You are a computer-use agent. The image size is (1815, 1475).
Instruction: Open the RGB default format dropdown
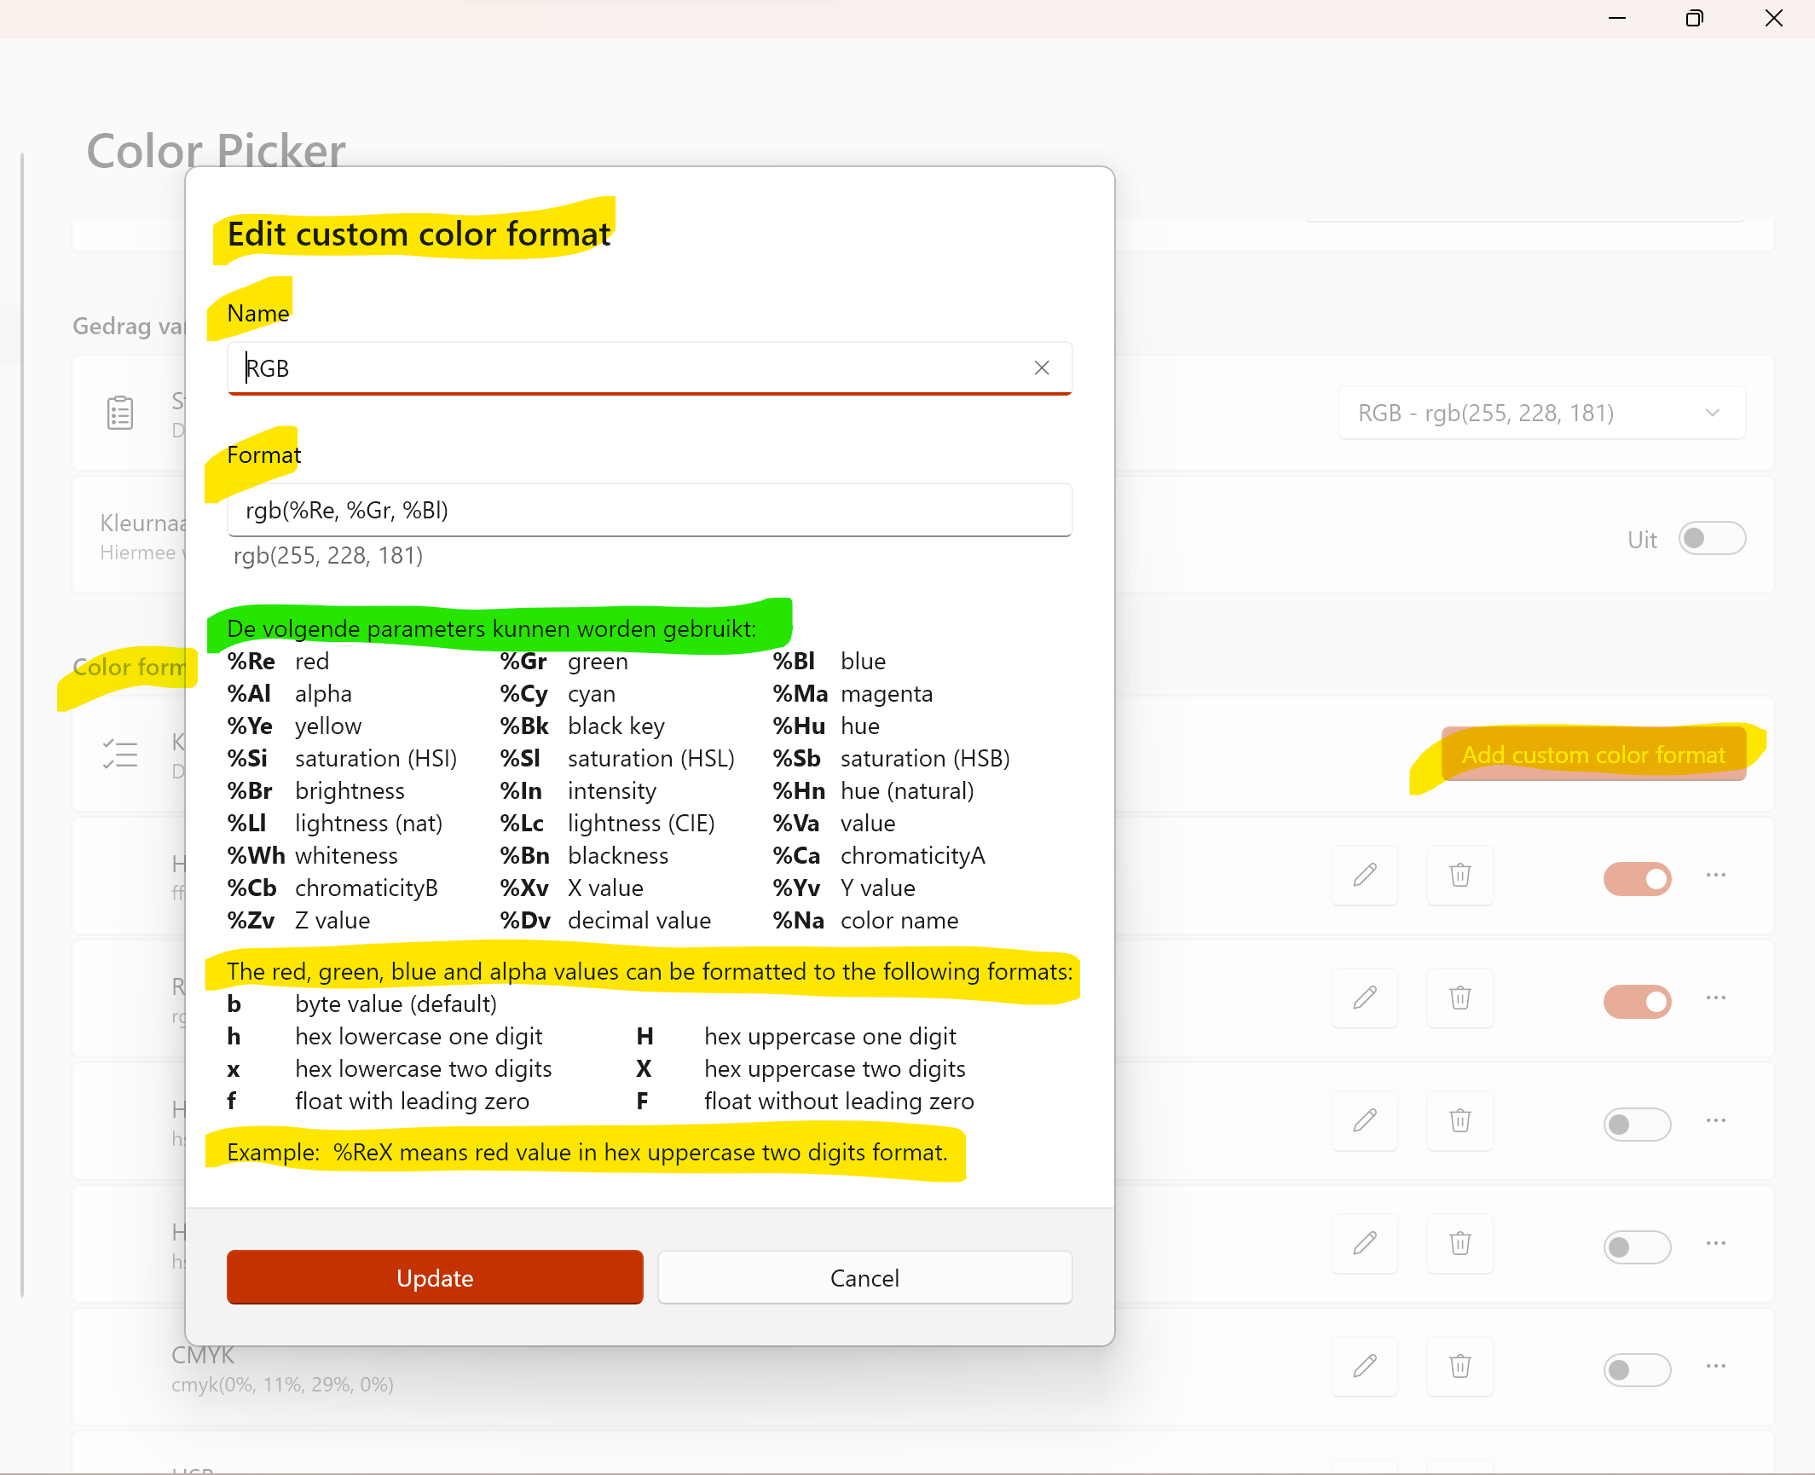(1540, 413)
